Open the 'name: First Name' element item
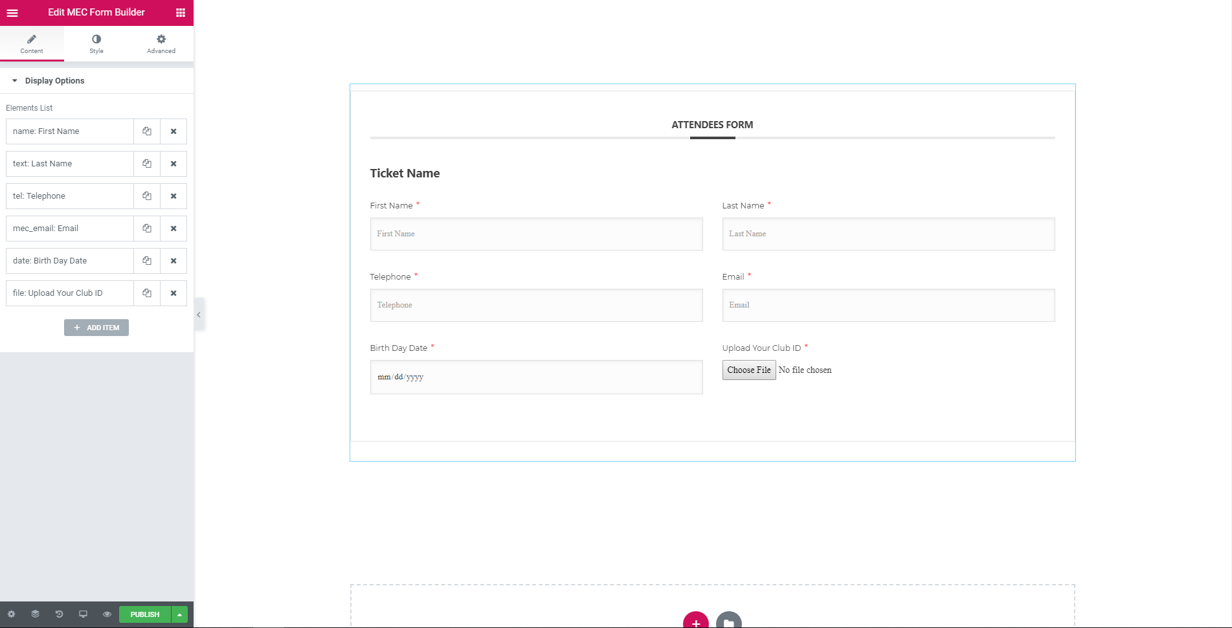This screenshot has width=1232, height=628. click(x=70, y=131)
